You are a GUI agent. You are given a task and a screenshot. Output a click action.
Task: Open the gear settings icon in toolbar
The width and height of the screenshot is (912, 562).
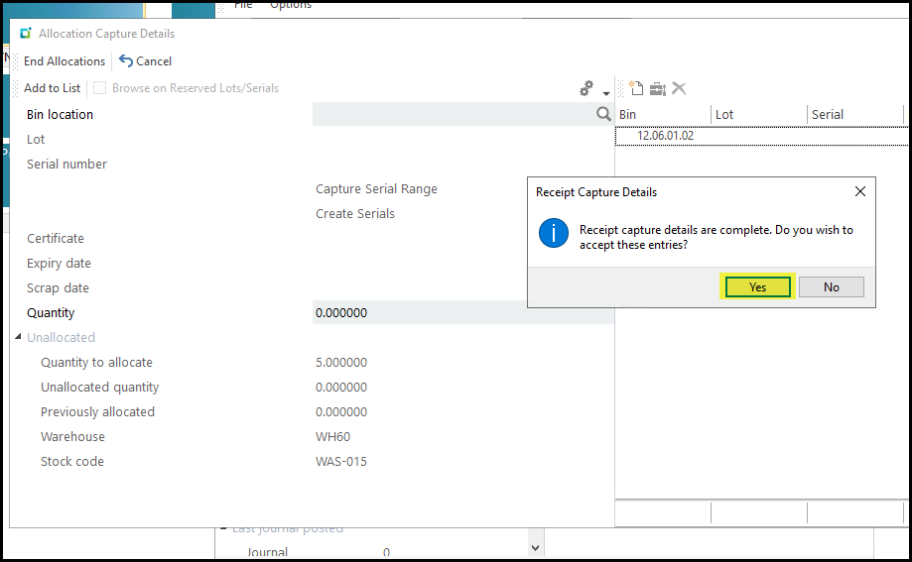pyautogui.click(x=586, y=88)
